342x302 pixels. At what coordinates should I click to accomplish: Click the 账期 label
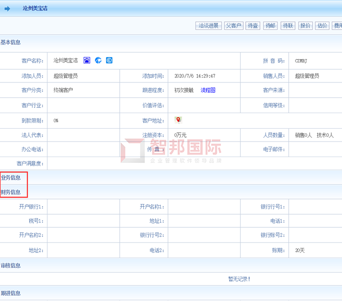[278, 250]
